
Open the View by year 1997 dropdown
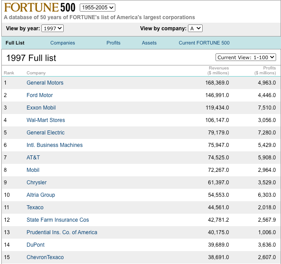pos(53,28)
